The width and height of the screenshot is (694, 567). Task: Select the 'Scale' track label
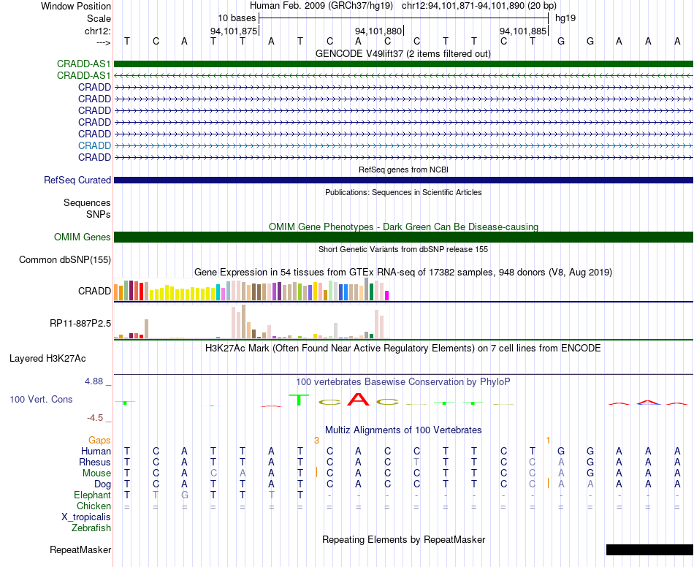point(99,18)
